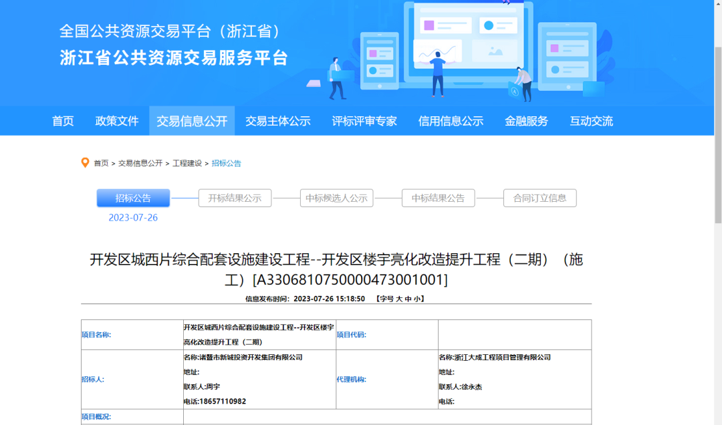View the 中标结果公告 stage
This screenshot has height=425, width=722.
[438, 198]
